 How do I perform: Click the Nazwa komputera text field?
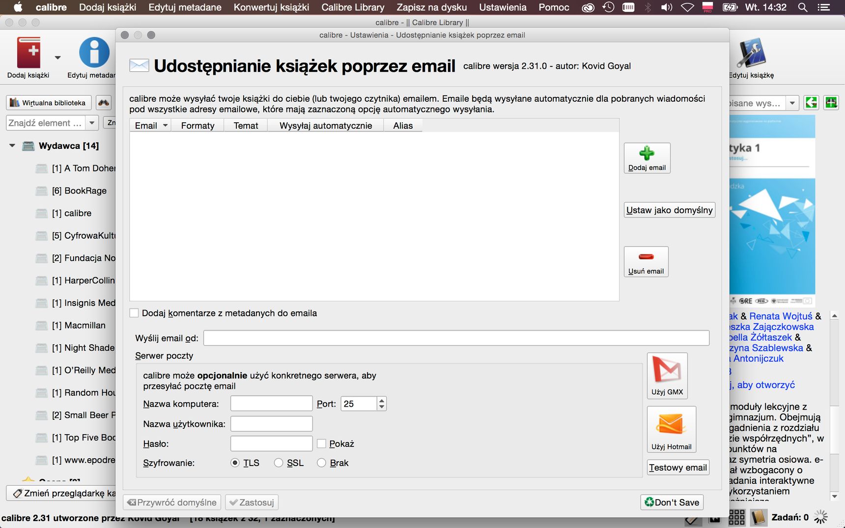(271, 404)
